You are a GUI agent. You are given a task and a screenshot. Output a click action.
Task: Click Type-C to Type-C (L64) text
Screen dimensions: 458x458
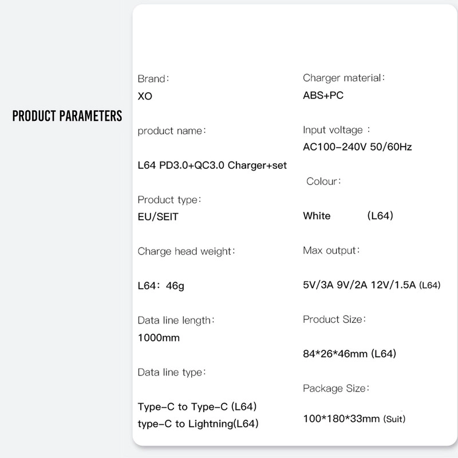[197, 406]
